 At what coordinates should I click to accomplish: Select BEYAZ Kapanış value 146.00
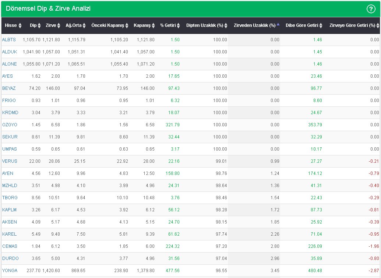coord(148,88)
